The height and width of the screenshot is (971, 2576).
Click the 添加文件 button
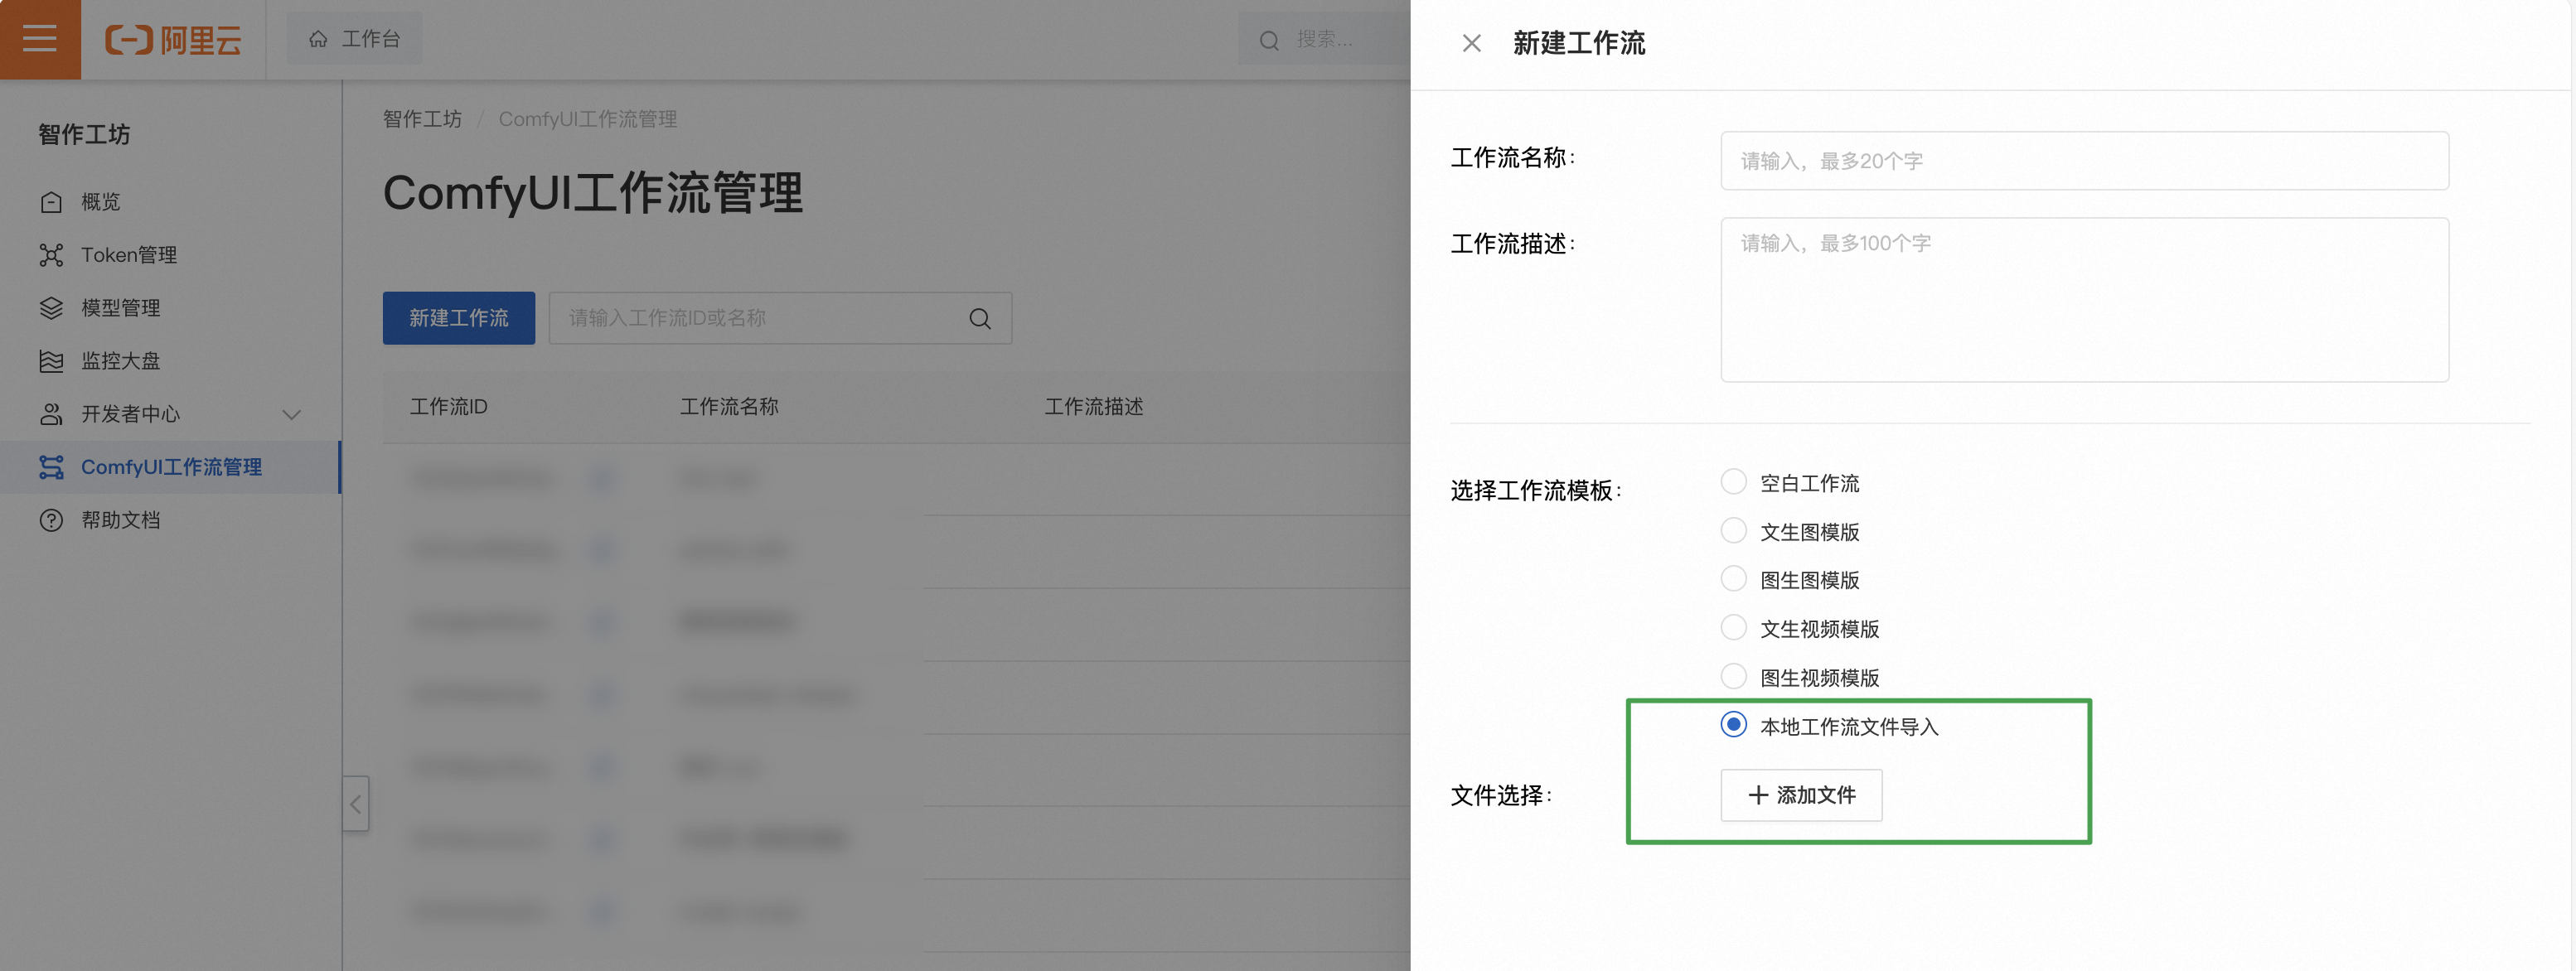1801,795
